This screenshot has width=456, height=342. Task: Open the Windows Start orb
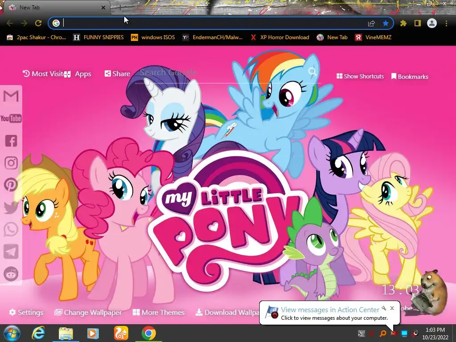[x=12, y=333]
